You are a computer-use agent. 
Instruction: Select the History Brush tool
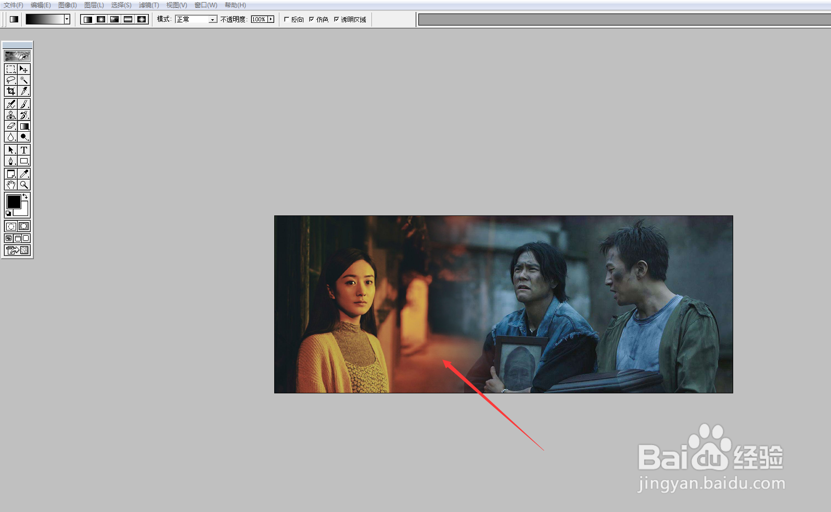[24, 115]
